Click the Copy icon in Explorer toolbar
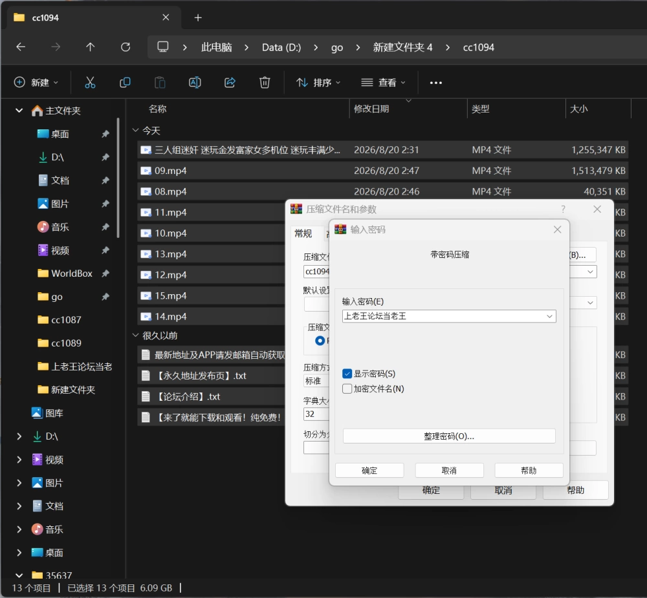647x598 pixels. pyautogui.click(x=125, y=83)
